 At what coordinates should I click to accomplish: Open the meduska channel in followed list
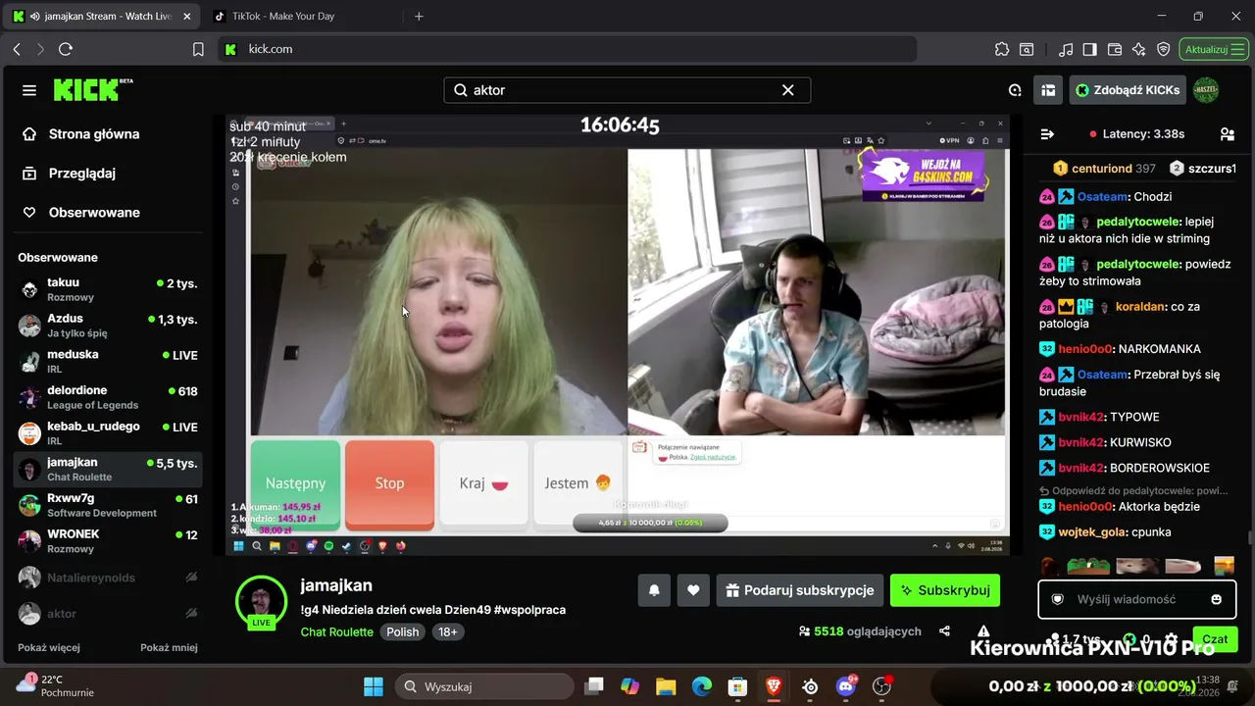[x=108, y=361]
